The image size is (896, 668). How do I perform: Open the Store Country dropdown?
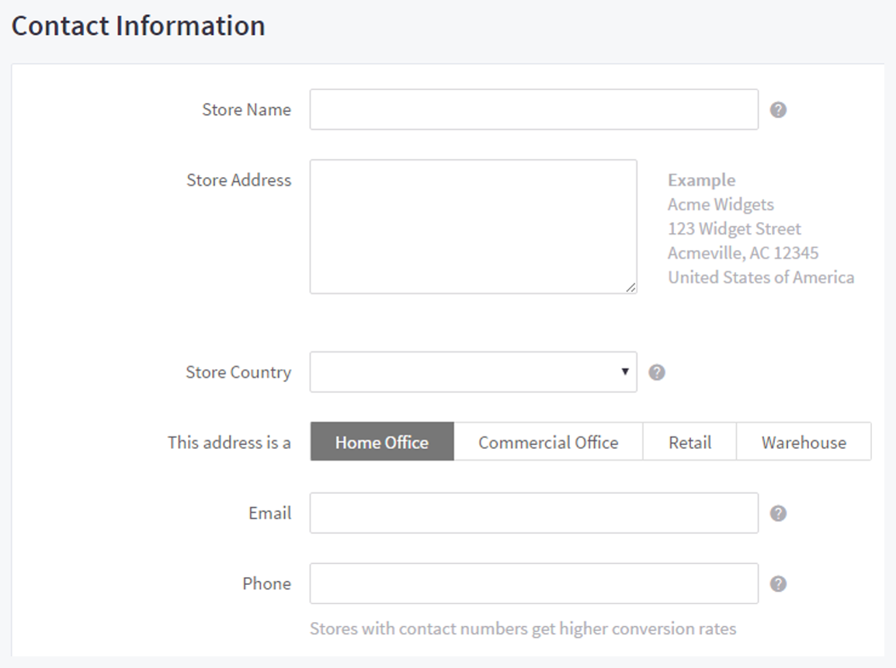point(473,372)
